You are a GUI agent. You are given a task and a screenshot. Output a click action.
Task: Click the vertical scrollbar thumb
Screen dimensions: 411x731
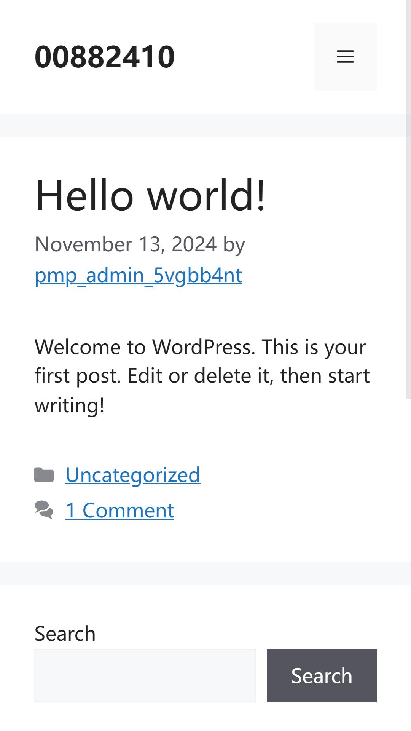tap(409, 199)
